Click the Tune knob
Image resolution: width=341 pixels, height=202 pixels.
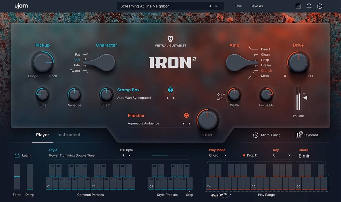click(x=43, y=95)
